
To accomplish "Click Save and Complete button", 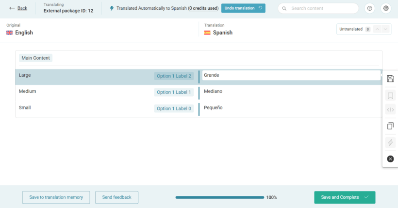I will point(345,197).
